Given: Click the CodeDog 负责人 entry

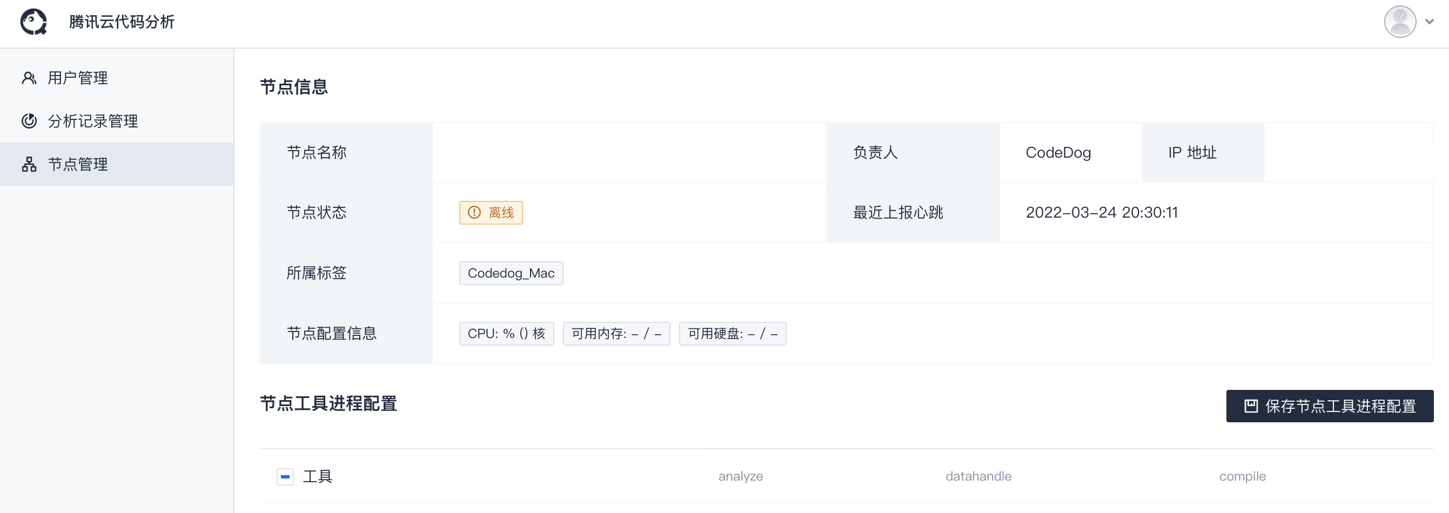Looking at the screenshot, I should pyautogui.click(x=1058, y=152).
